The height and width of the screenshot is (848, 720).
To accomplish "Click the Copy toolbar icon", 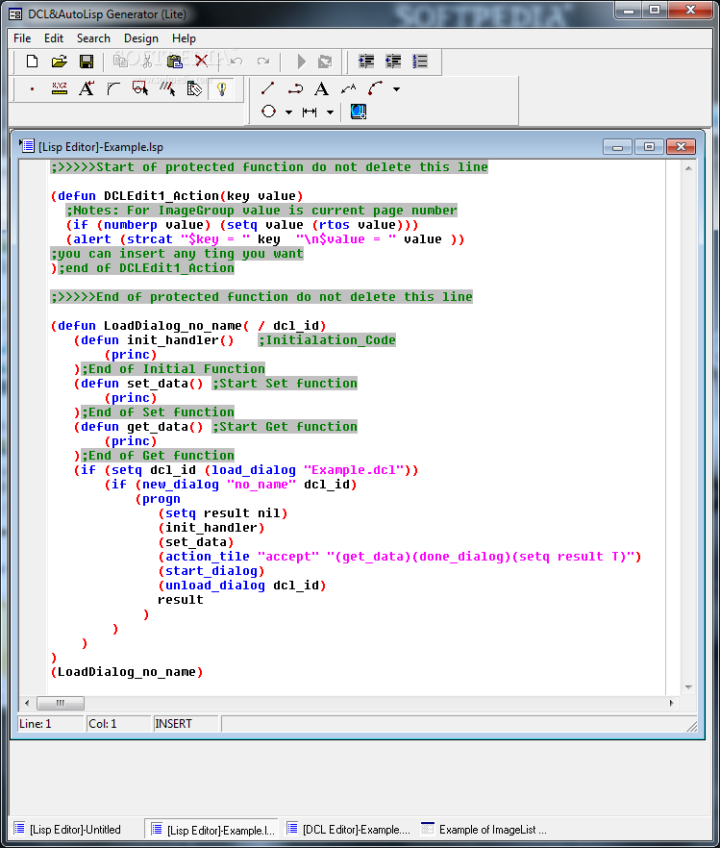I will 120,62.
